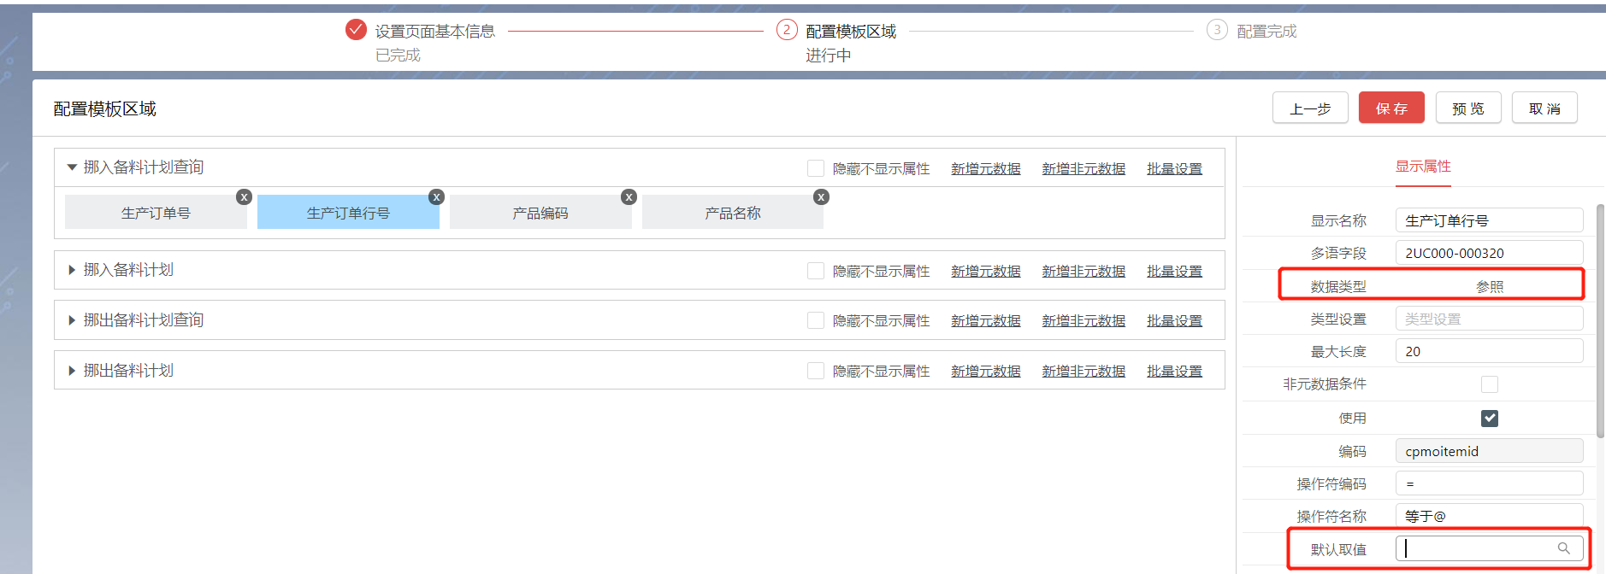The width and height of the screenshot is (1606, 574).
Task: Click the 最大长度 input field
Action: click(x=1490, y=351)
